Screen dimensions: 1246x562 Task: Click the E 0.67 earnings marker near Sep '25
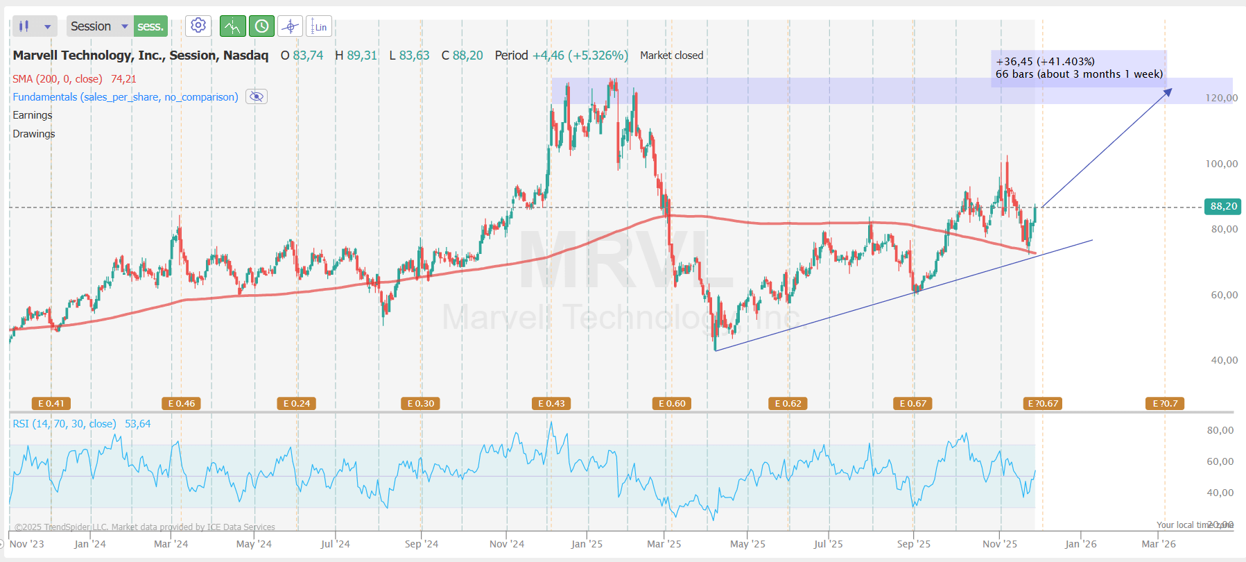coord(912,403)
